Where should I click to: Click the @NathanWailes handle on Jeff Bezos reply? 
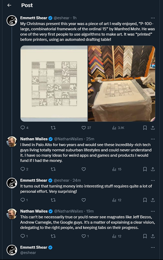click(x=68, y=211)
